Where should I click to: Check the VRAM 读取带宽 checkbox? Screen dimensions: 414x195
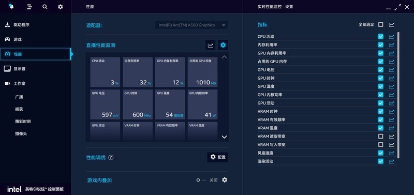click(x=380, y=136)
